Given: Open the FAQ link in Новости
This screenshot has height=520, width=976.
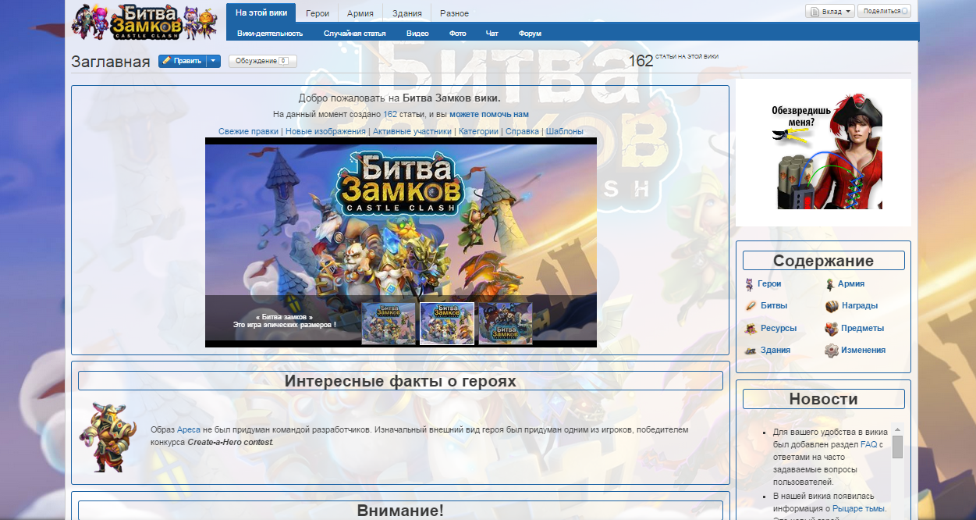Looking at the screenshot, I should pyautogui.click(x=868, y=444).
